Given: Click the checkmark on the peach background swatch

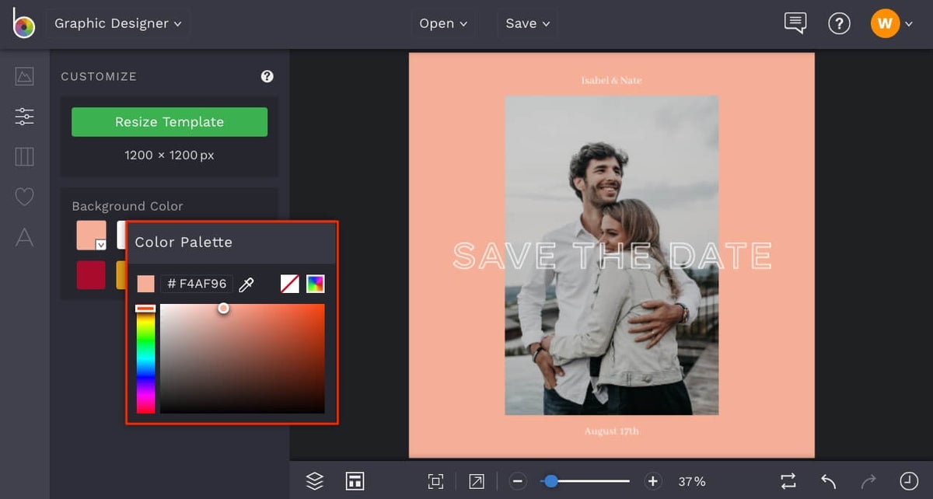Looking at the screenshot, I should click(x=101, y=244).
